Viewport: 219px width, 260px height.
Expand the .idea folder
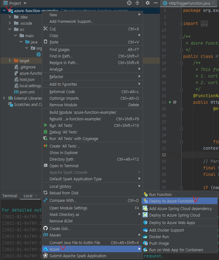coord(10,17)
